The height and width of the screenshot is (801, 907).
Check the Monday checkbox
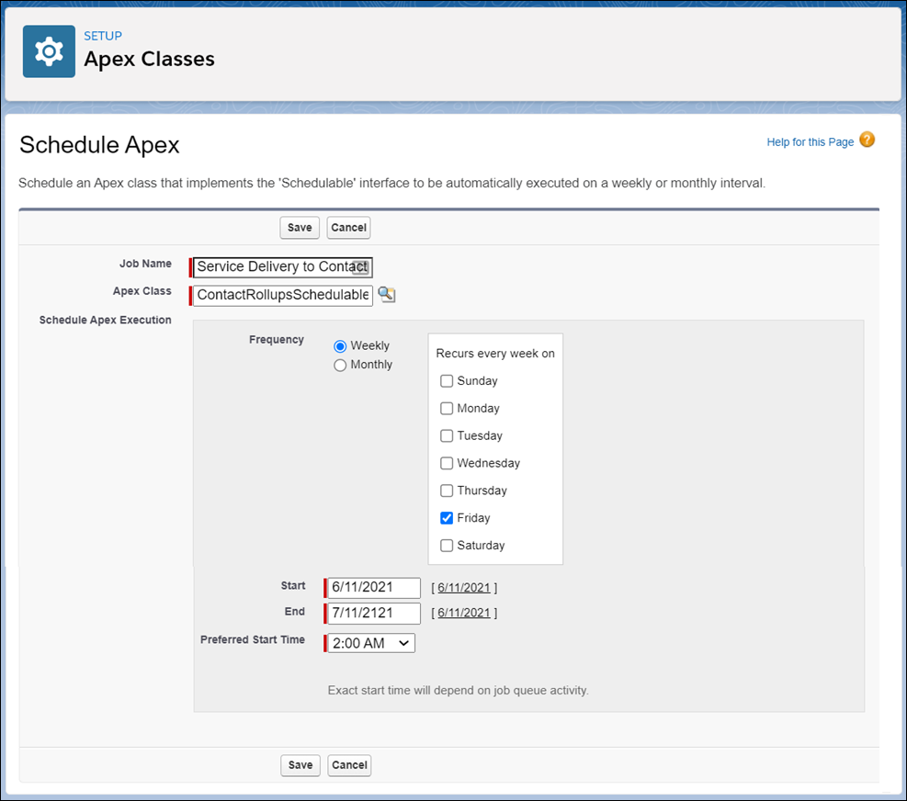(x=447, y=408)
